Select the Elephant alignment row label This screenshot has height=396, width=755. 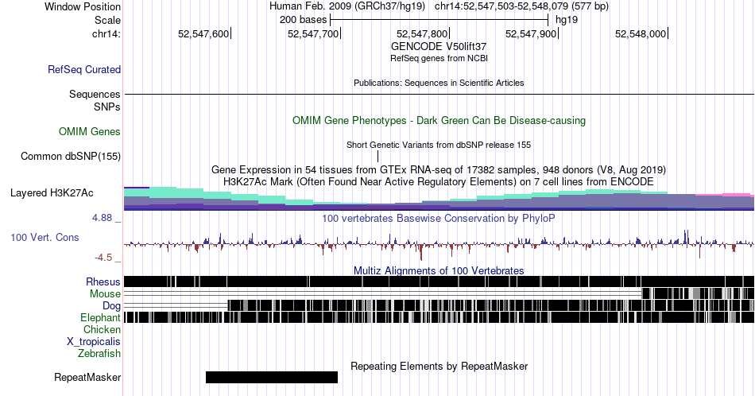tap(100, 317)
